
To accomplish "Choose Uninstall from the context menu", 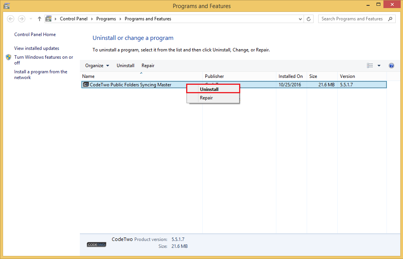I will (x=213, y=89).
